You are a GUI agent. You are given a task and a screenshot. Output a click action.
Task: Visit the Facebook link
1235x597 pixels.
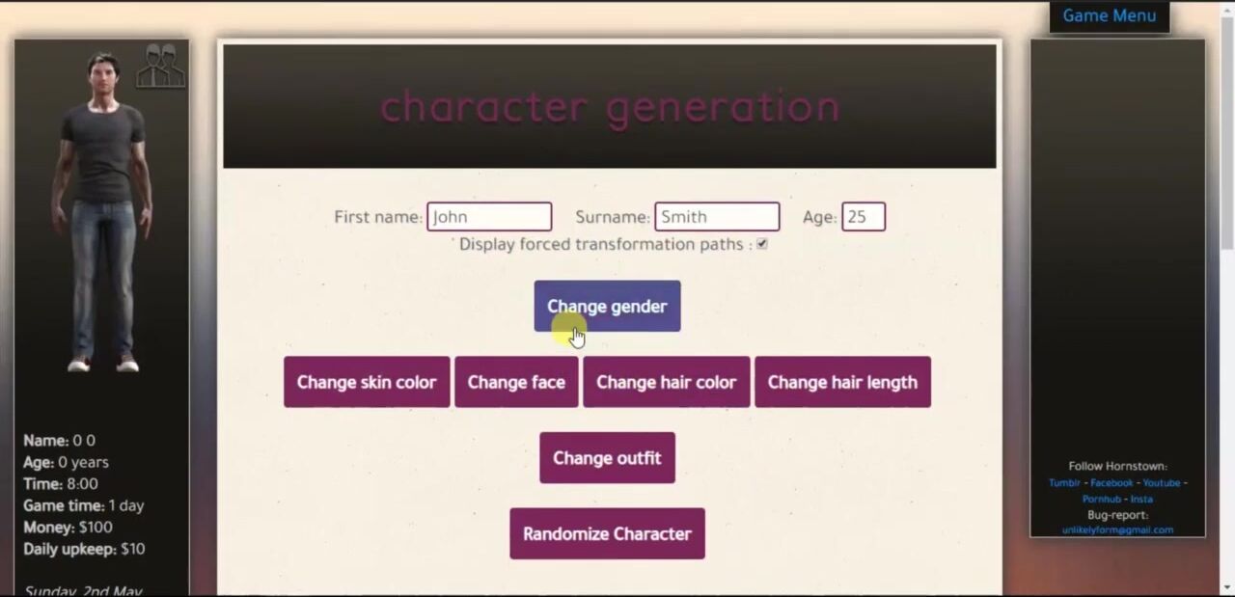[1111, 483]
